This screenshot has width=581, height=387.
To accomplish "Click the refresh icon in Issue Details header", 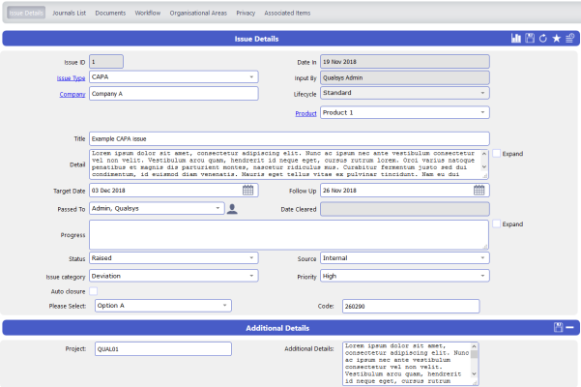I will pos(543,38).
